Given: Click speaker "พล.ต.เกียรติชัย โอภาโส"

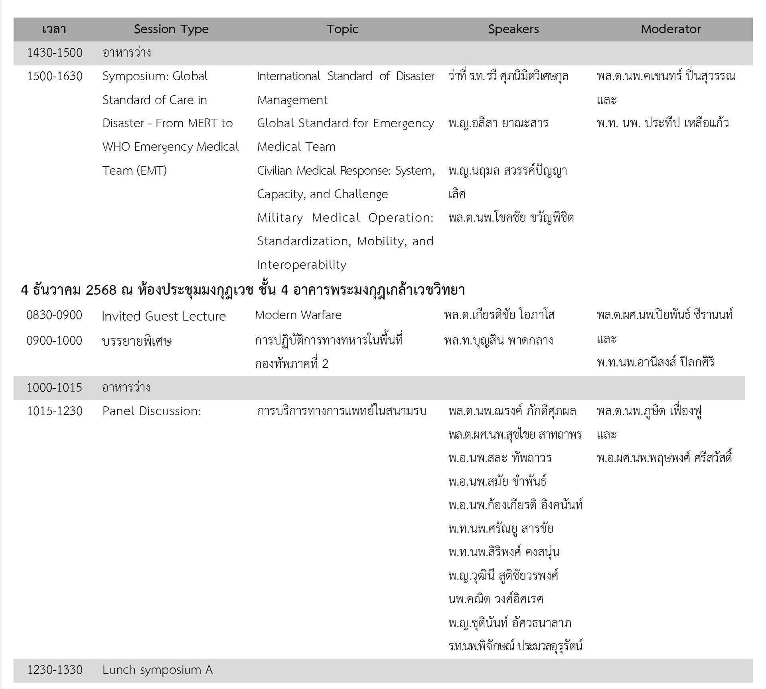Looking at the screenshot, I should (499, 315).
